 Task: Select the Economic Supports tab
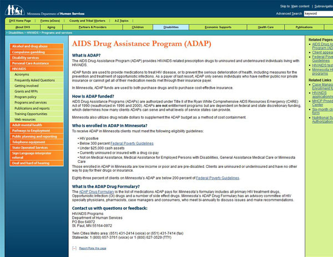click(x=218, y=27)
